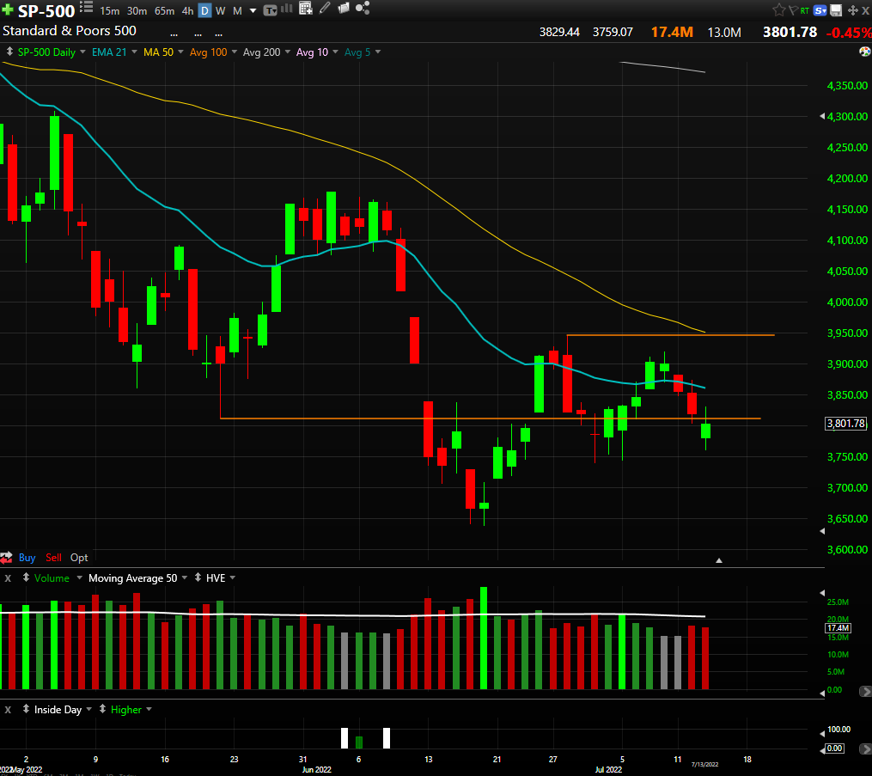Click the 3,801.78 price label on axis

point(846,424)
